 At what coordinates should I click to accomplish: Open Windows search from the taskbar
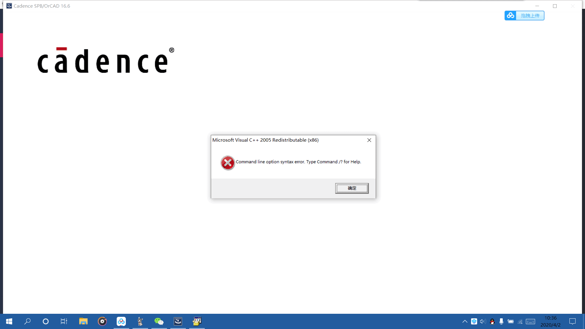coord(27,321)
